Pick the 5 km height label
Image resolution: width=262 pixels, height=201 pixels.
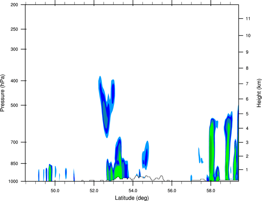(247, 114)
